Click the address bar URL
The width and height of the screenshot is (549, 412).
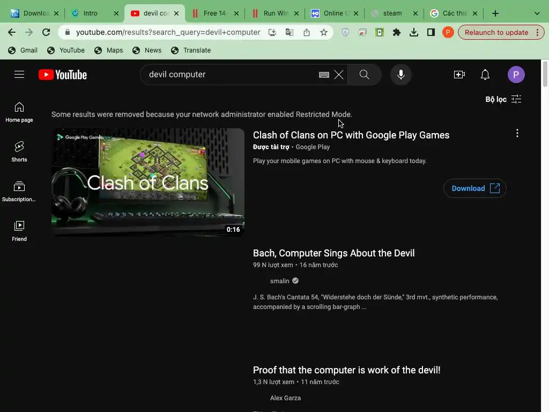pos(168,32)
